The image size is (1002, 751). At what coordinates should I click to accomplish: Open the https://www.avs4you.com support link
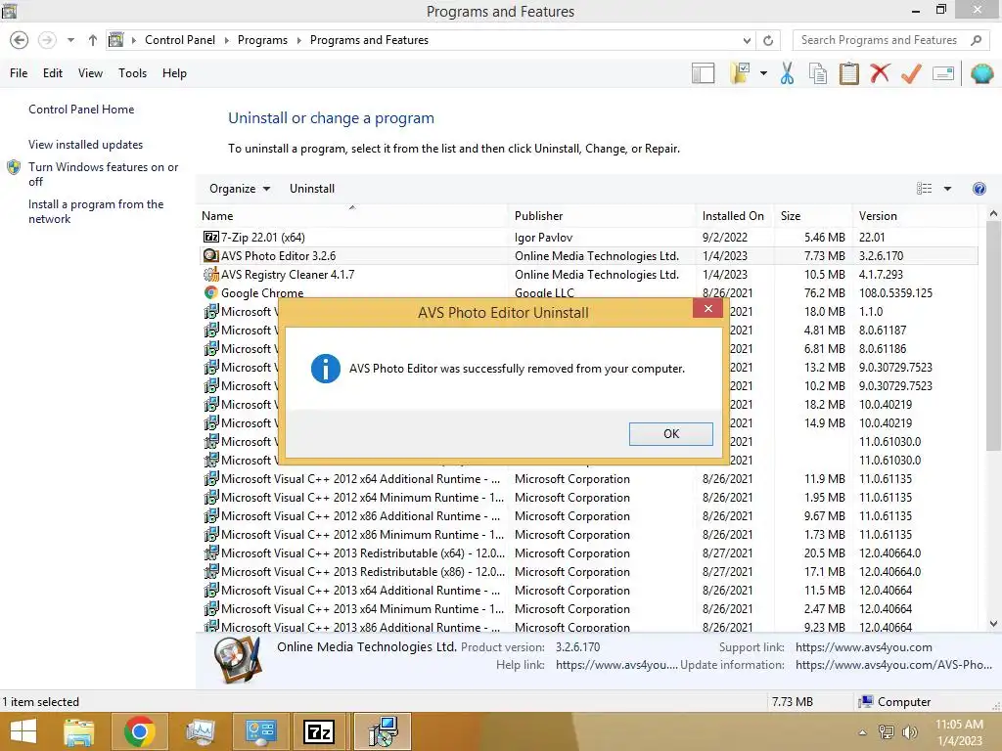pos(863,647)
